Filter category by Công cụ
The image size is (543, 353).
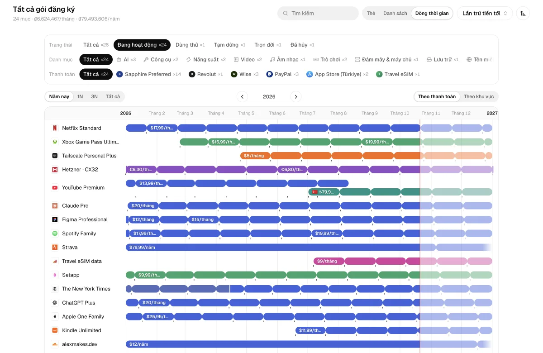coord(161,59)
